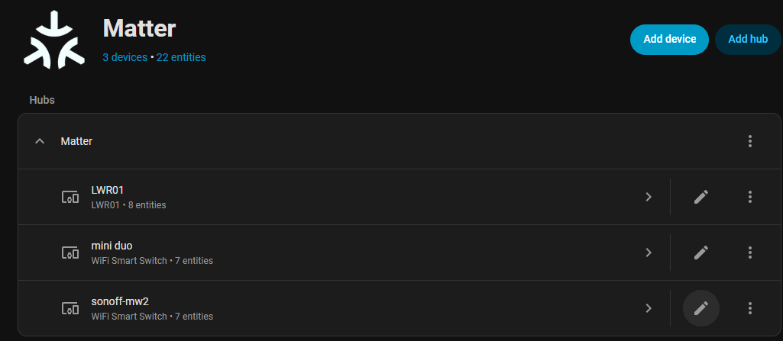
Task: Click the Add hub button
Action: (748, 40)
